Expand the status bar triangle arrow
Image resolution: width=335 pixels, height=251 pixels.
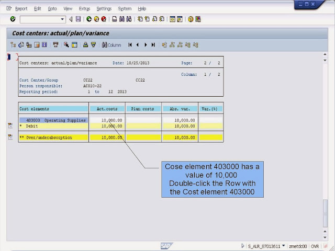(x=242, y=246)
